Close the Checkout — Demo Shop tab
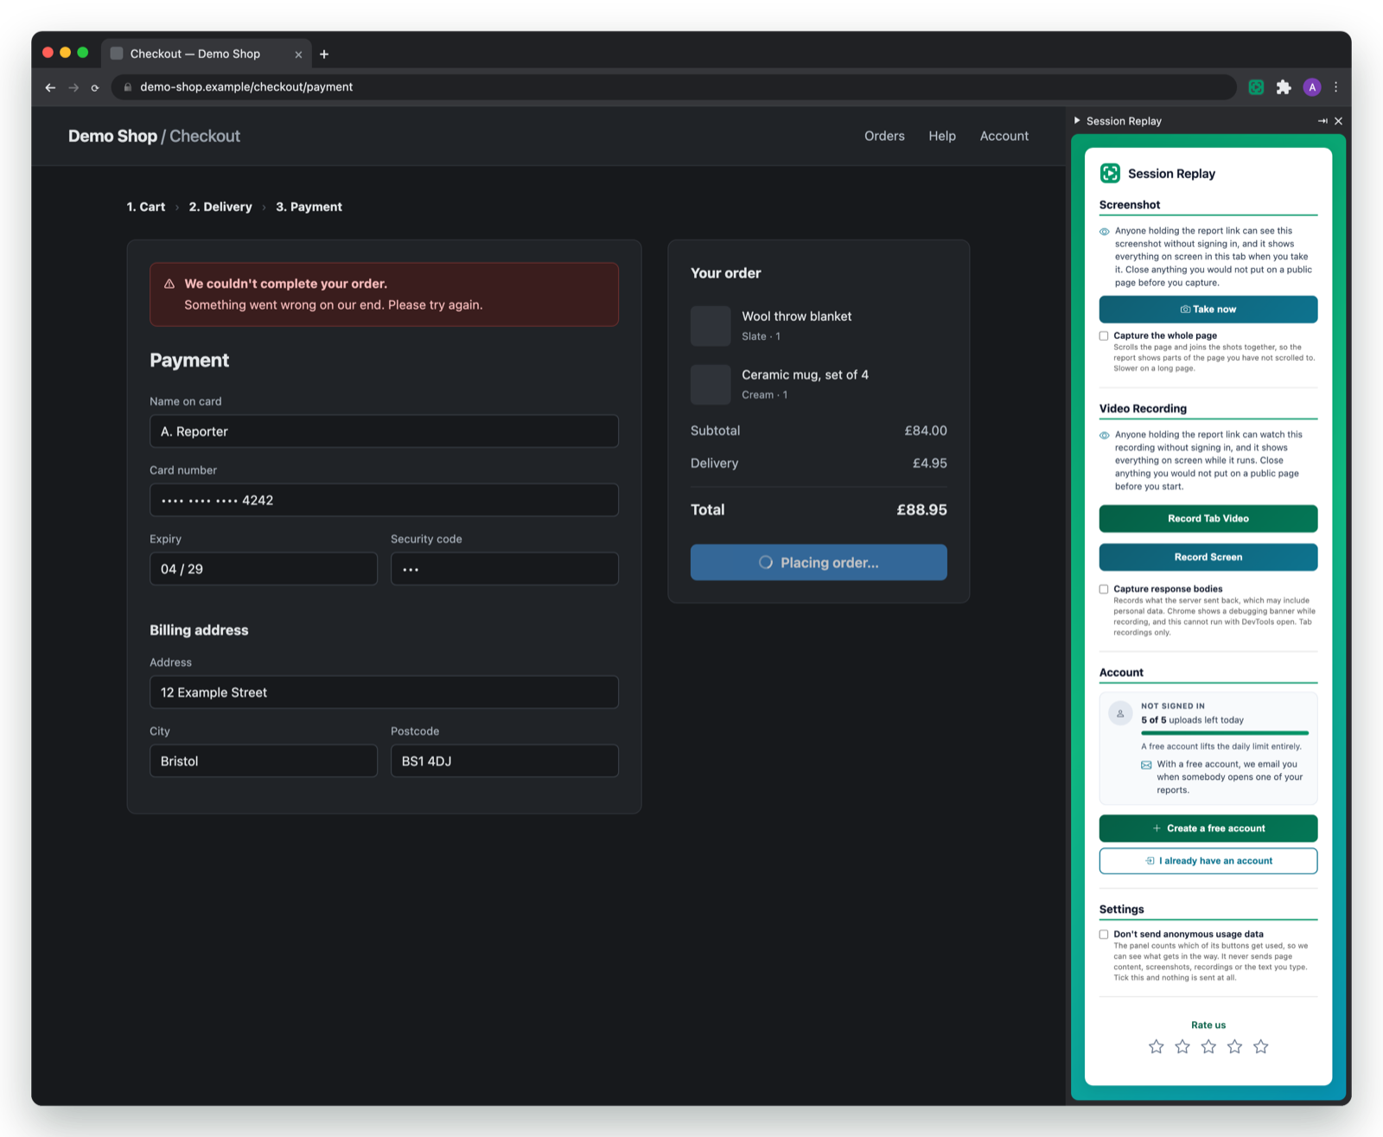The width and height of the screenshot is (1383, 1137). [x=298, y=54]
